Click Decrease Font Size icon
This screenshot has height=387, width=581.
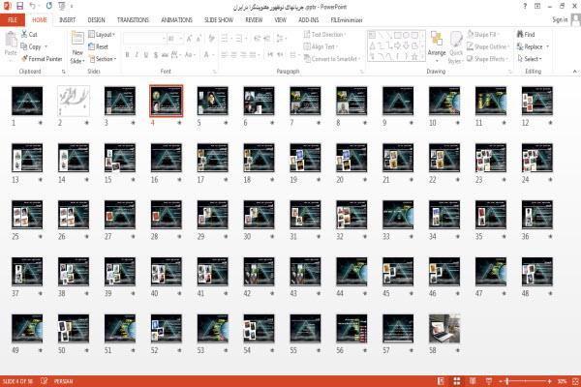pos(199,39)
